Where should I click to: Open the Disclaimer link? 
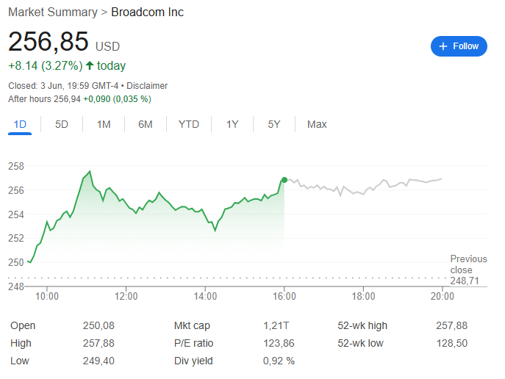147,86
